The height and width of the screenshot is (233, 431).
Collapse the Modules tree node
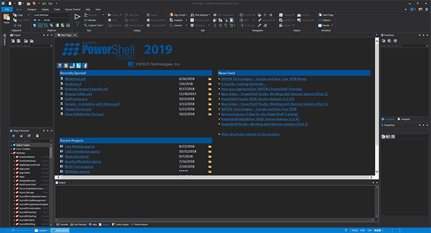tap(12, 153)
